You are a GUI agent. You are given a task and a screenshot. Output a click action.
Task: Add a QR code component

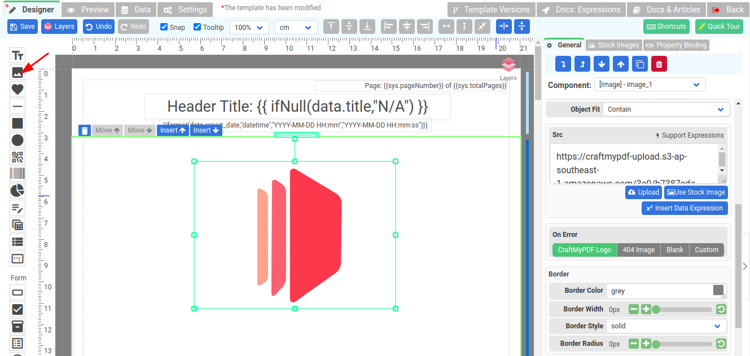17,157
